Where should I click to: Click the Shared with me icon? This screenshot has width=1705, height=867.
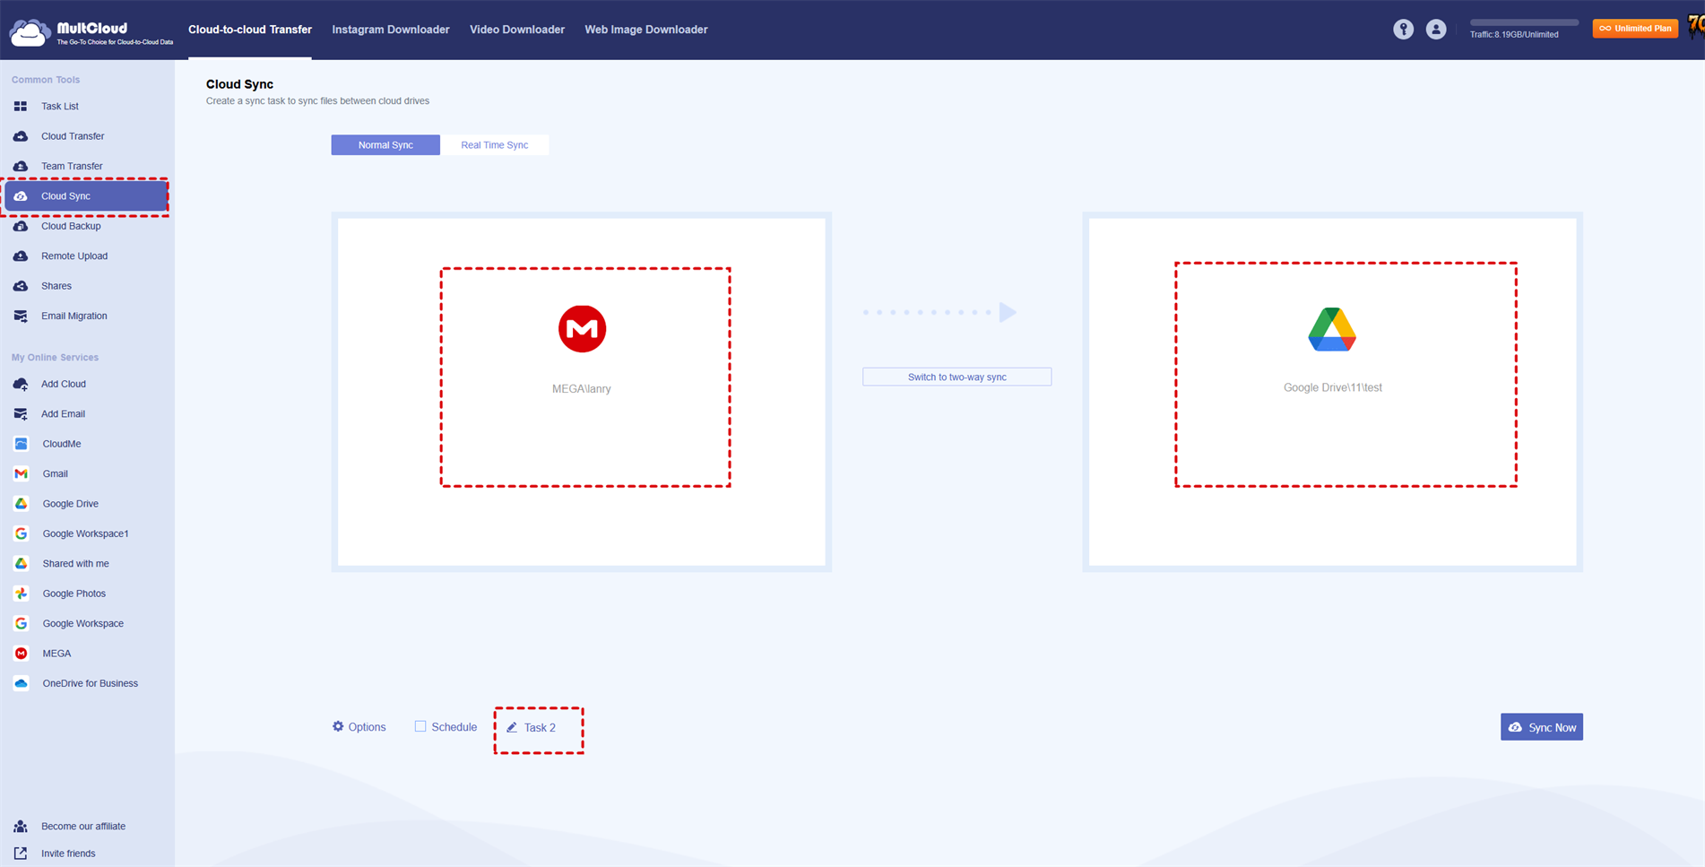(x=22, y=564)
